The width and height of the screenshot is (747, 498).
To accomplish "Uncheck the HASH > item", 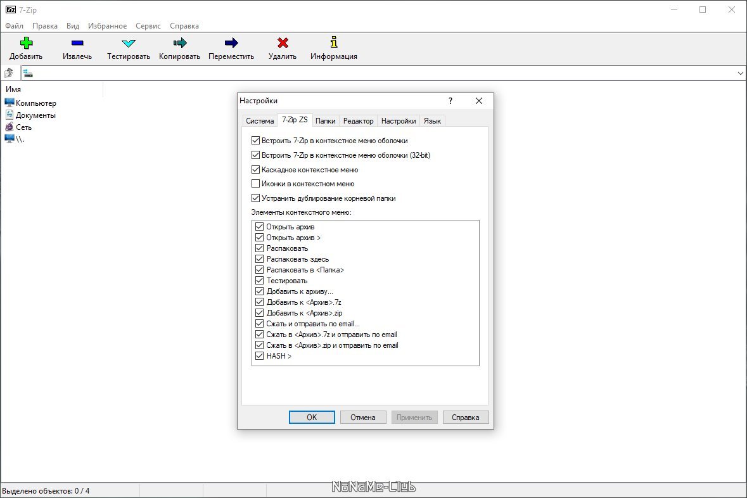I will click(260, 355).
